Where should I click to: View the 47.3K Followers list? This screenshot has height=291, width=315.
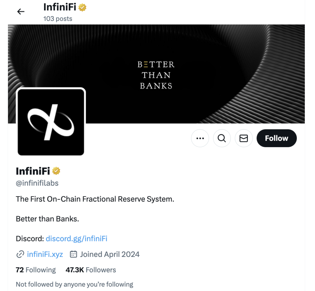click(91, 270)
